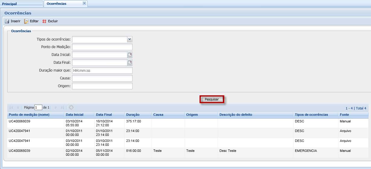The image size is (371, 169).
Task: Click the Editar pencil icon
Action: [26, 21]
